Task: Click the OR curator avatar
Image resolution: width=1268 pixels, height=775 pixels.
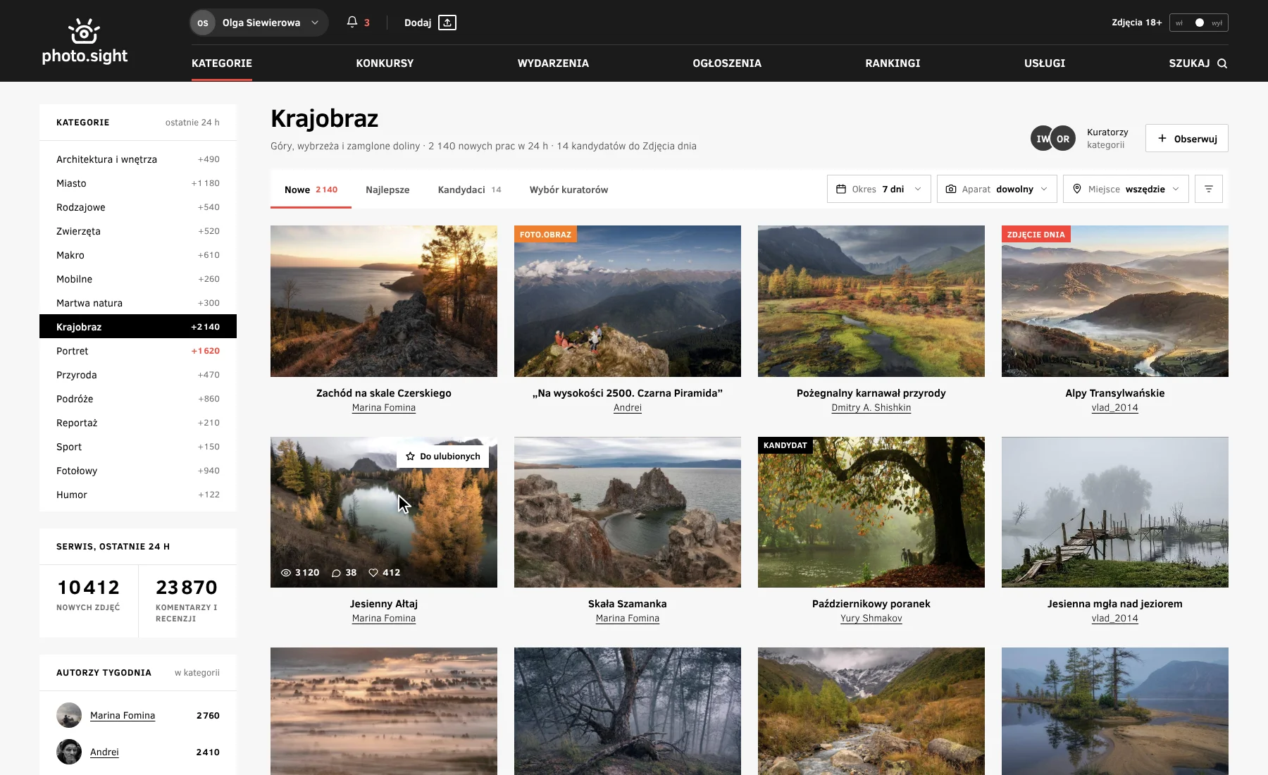Action: [x=1063, y=139]
